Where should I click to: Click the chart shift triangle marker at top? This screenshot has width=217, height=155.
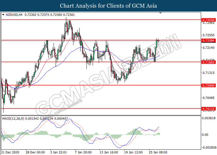tap(160, 13)
